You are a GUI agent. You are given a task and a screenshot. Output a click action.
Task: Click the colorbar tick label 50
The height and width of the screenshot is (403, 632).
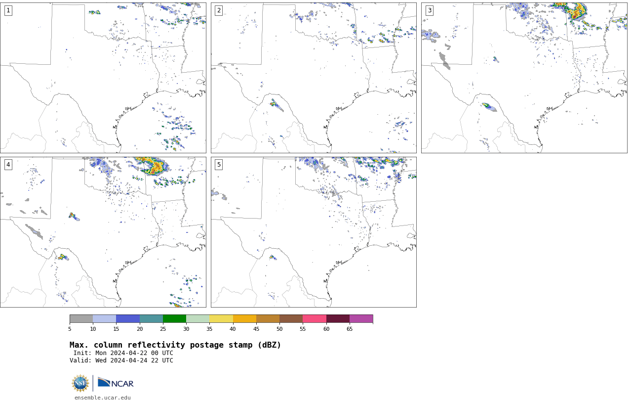pos(279,329)
